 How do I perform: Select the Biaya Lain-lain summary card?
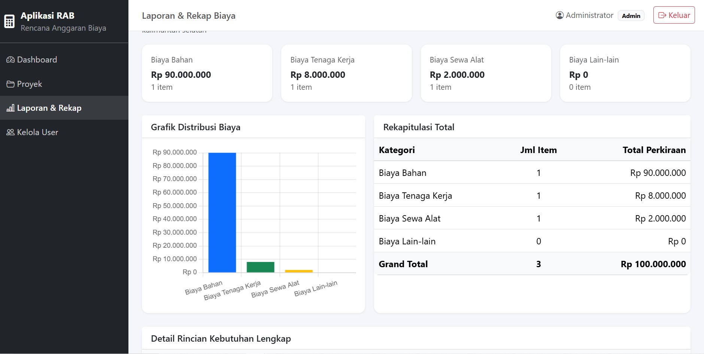pyautogui.click(x=625, y=73)
